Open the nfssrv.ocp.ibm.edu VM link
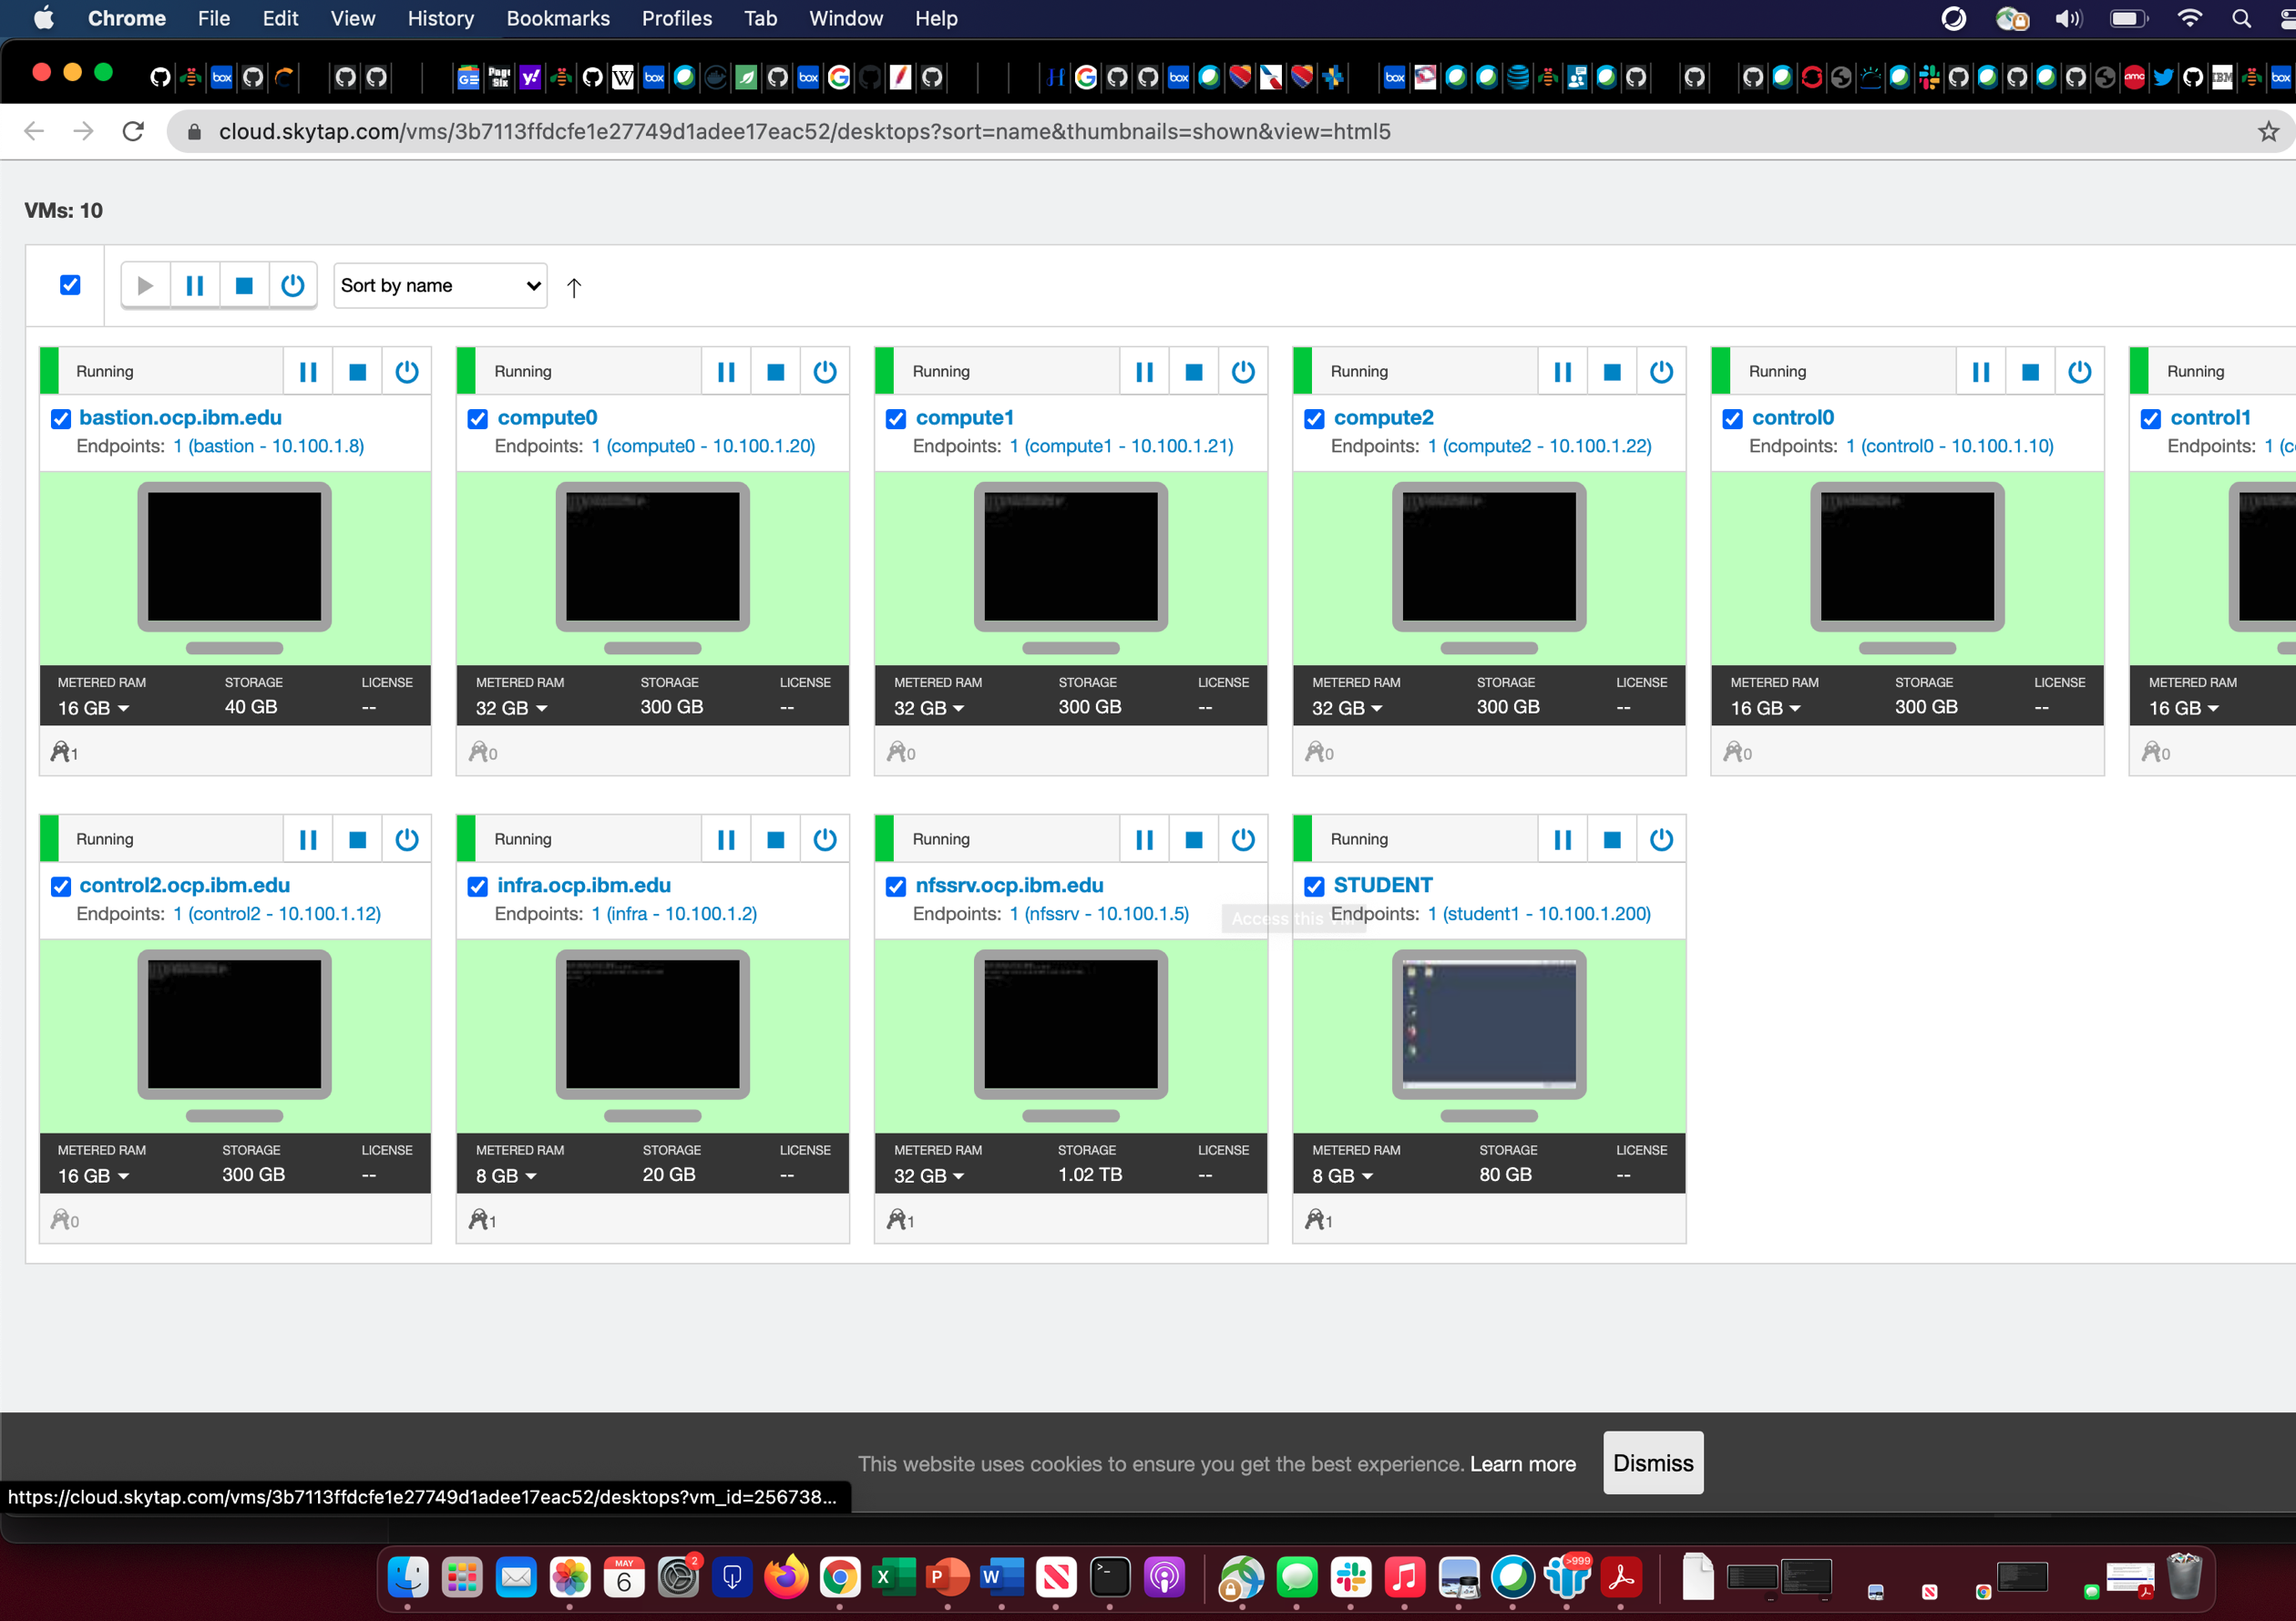This screenshot has height=1621, width=2296. (1009, 886)
